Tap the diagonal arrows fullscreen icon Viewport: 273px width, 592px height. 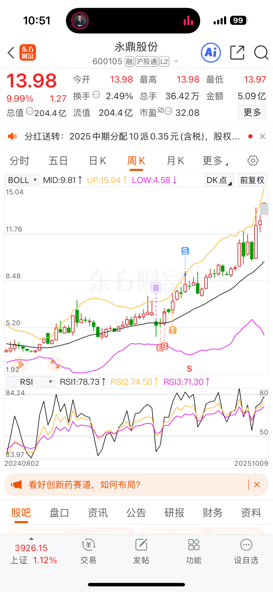[55, 364]
